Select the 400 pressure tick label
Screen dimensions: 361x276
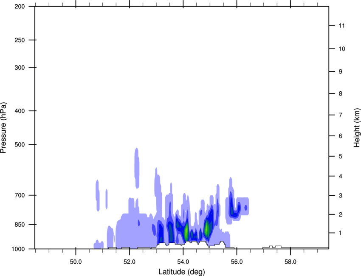20,111
